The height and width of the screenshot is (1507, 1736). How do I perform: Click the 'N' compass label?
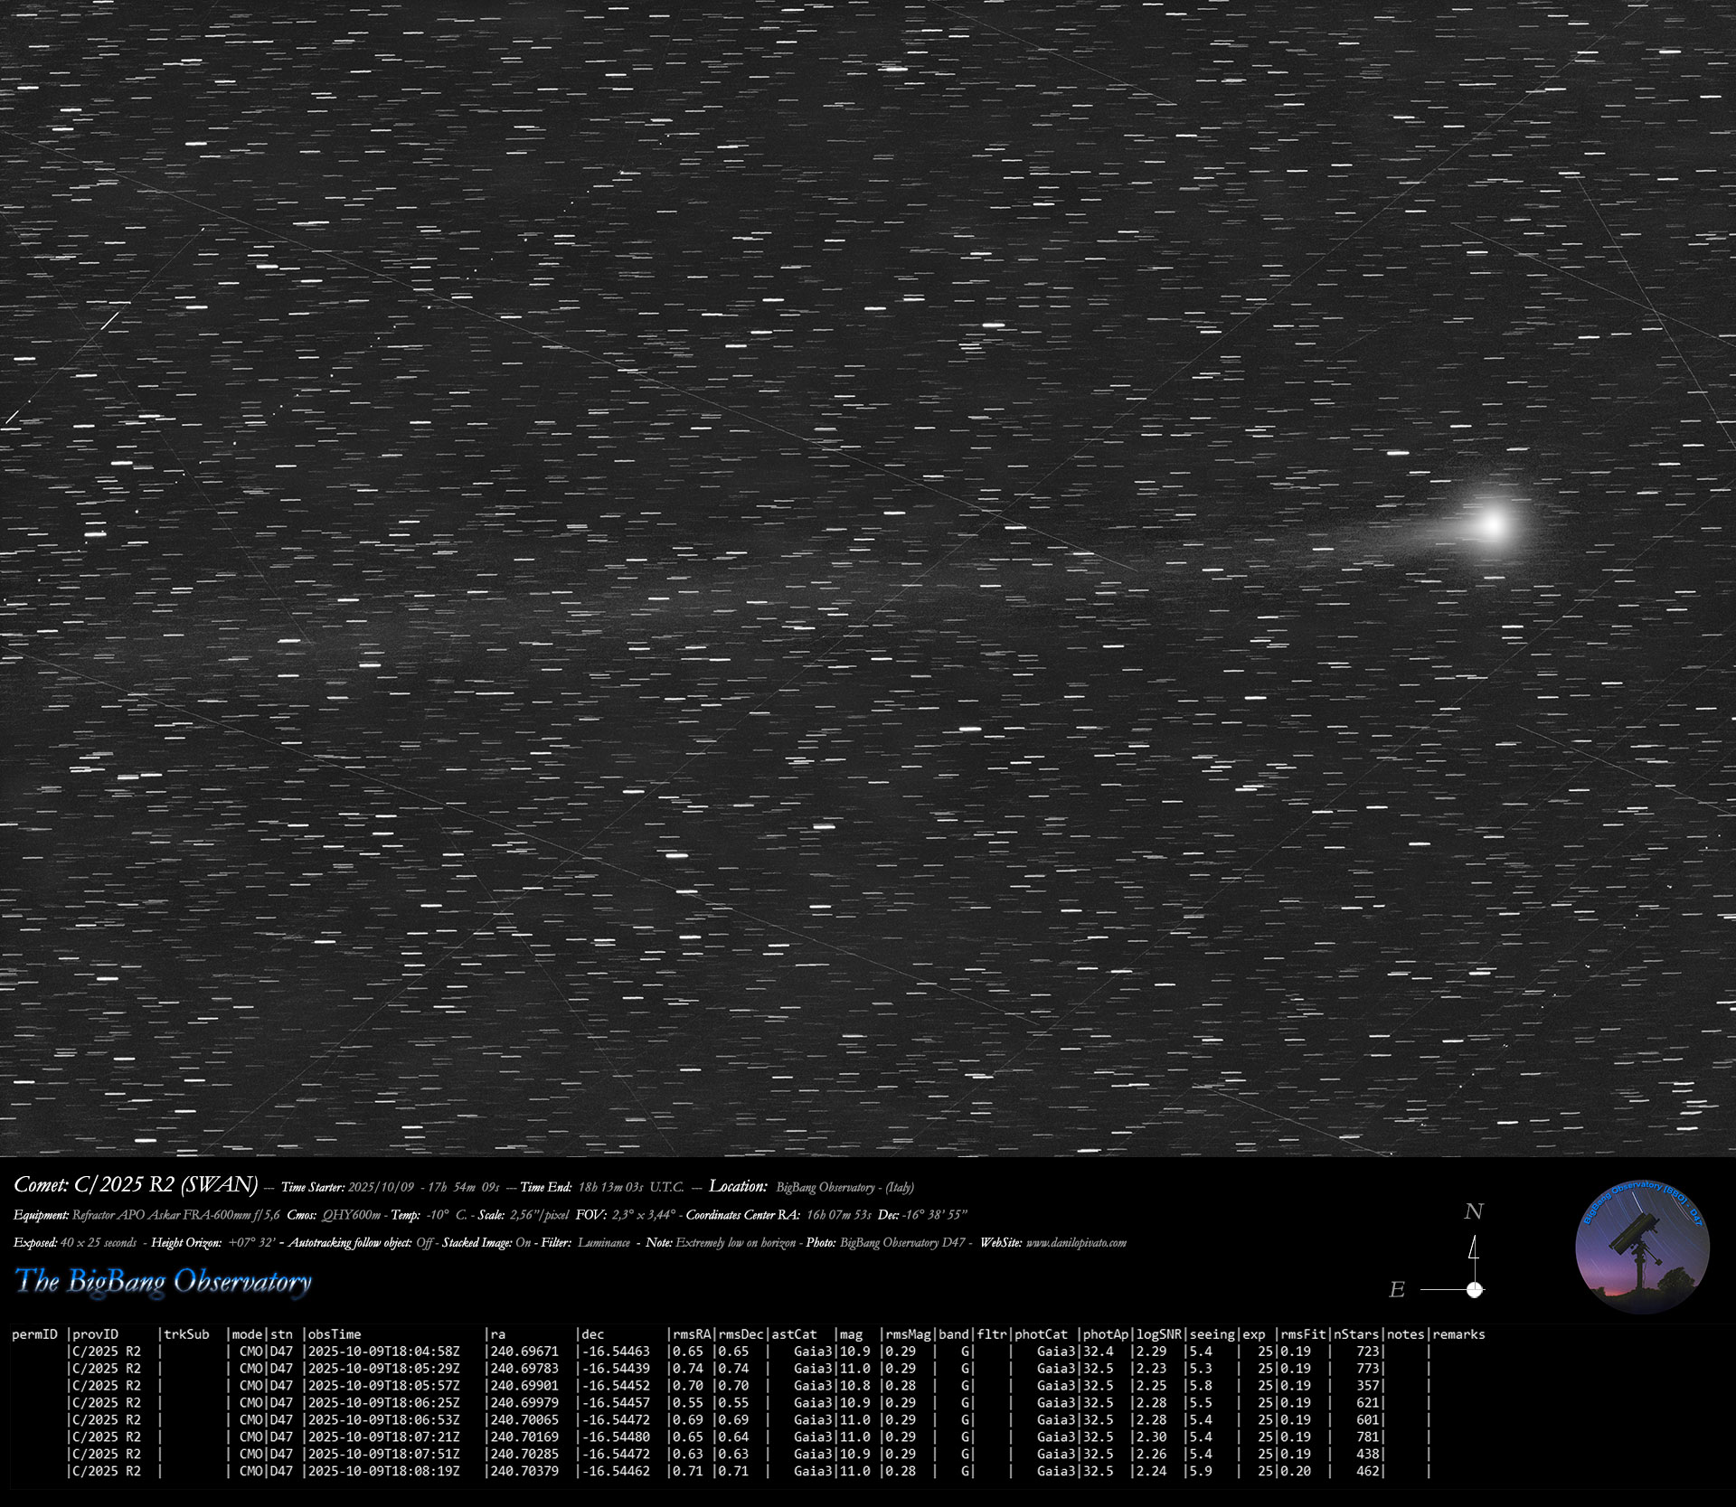pyautogui.click(x=1474, y=1211)
